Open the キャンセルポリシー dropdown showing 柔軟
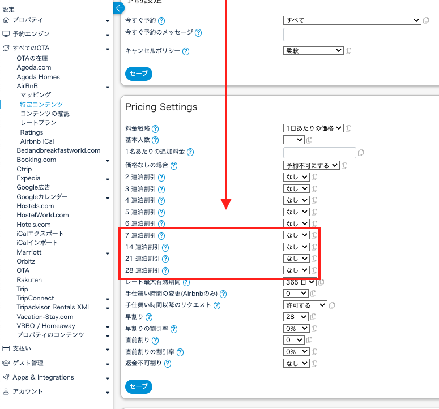Viewport: 439px width, 409px height. click(313, 50)
